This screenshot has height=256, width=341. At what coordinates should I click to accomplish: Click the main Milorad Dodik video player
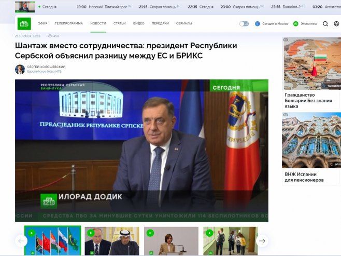point(141,150)
